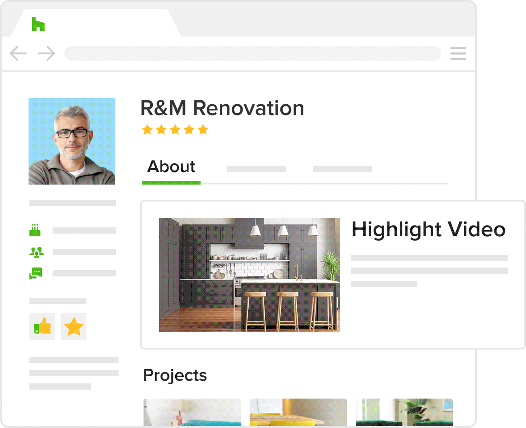Screen dimensions: 526x428
Task: Open the profile photo of the contractor
Action: tap(72, 141)
